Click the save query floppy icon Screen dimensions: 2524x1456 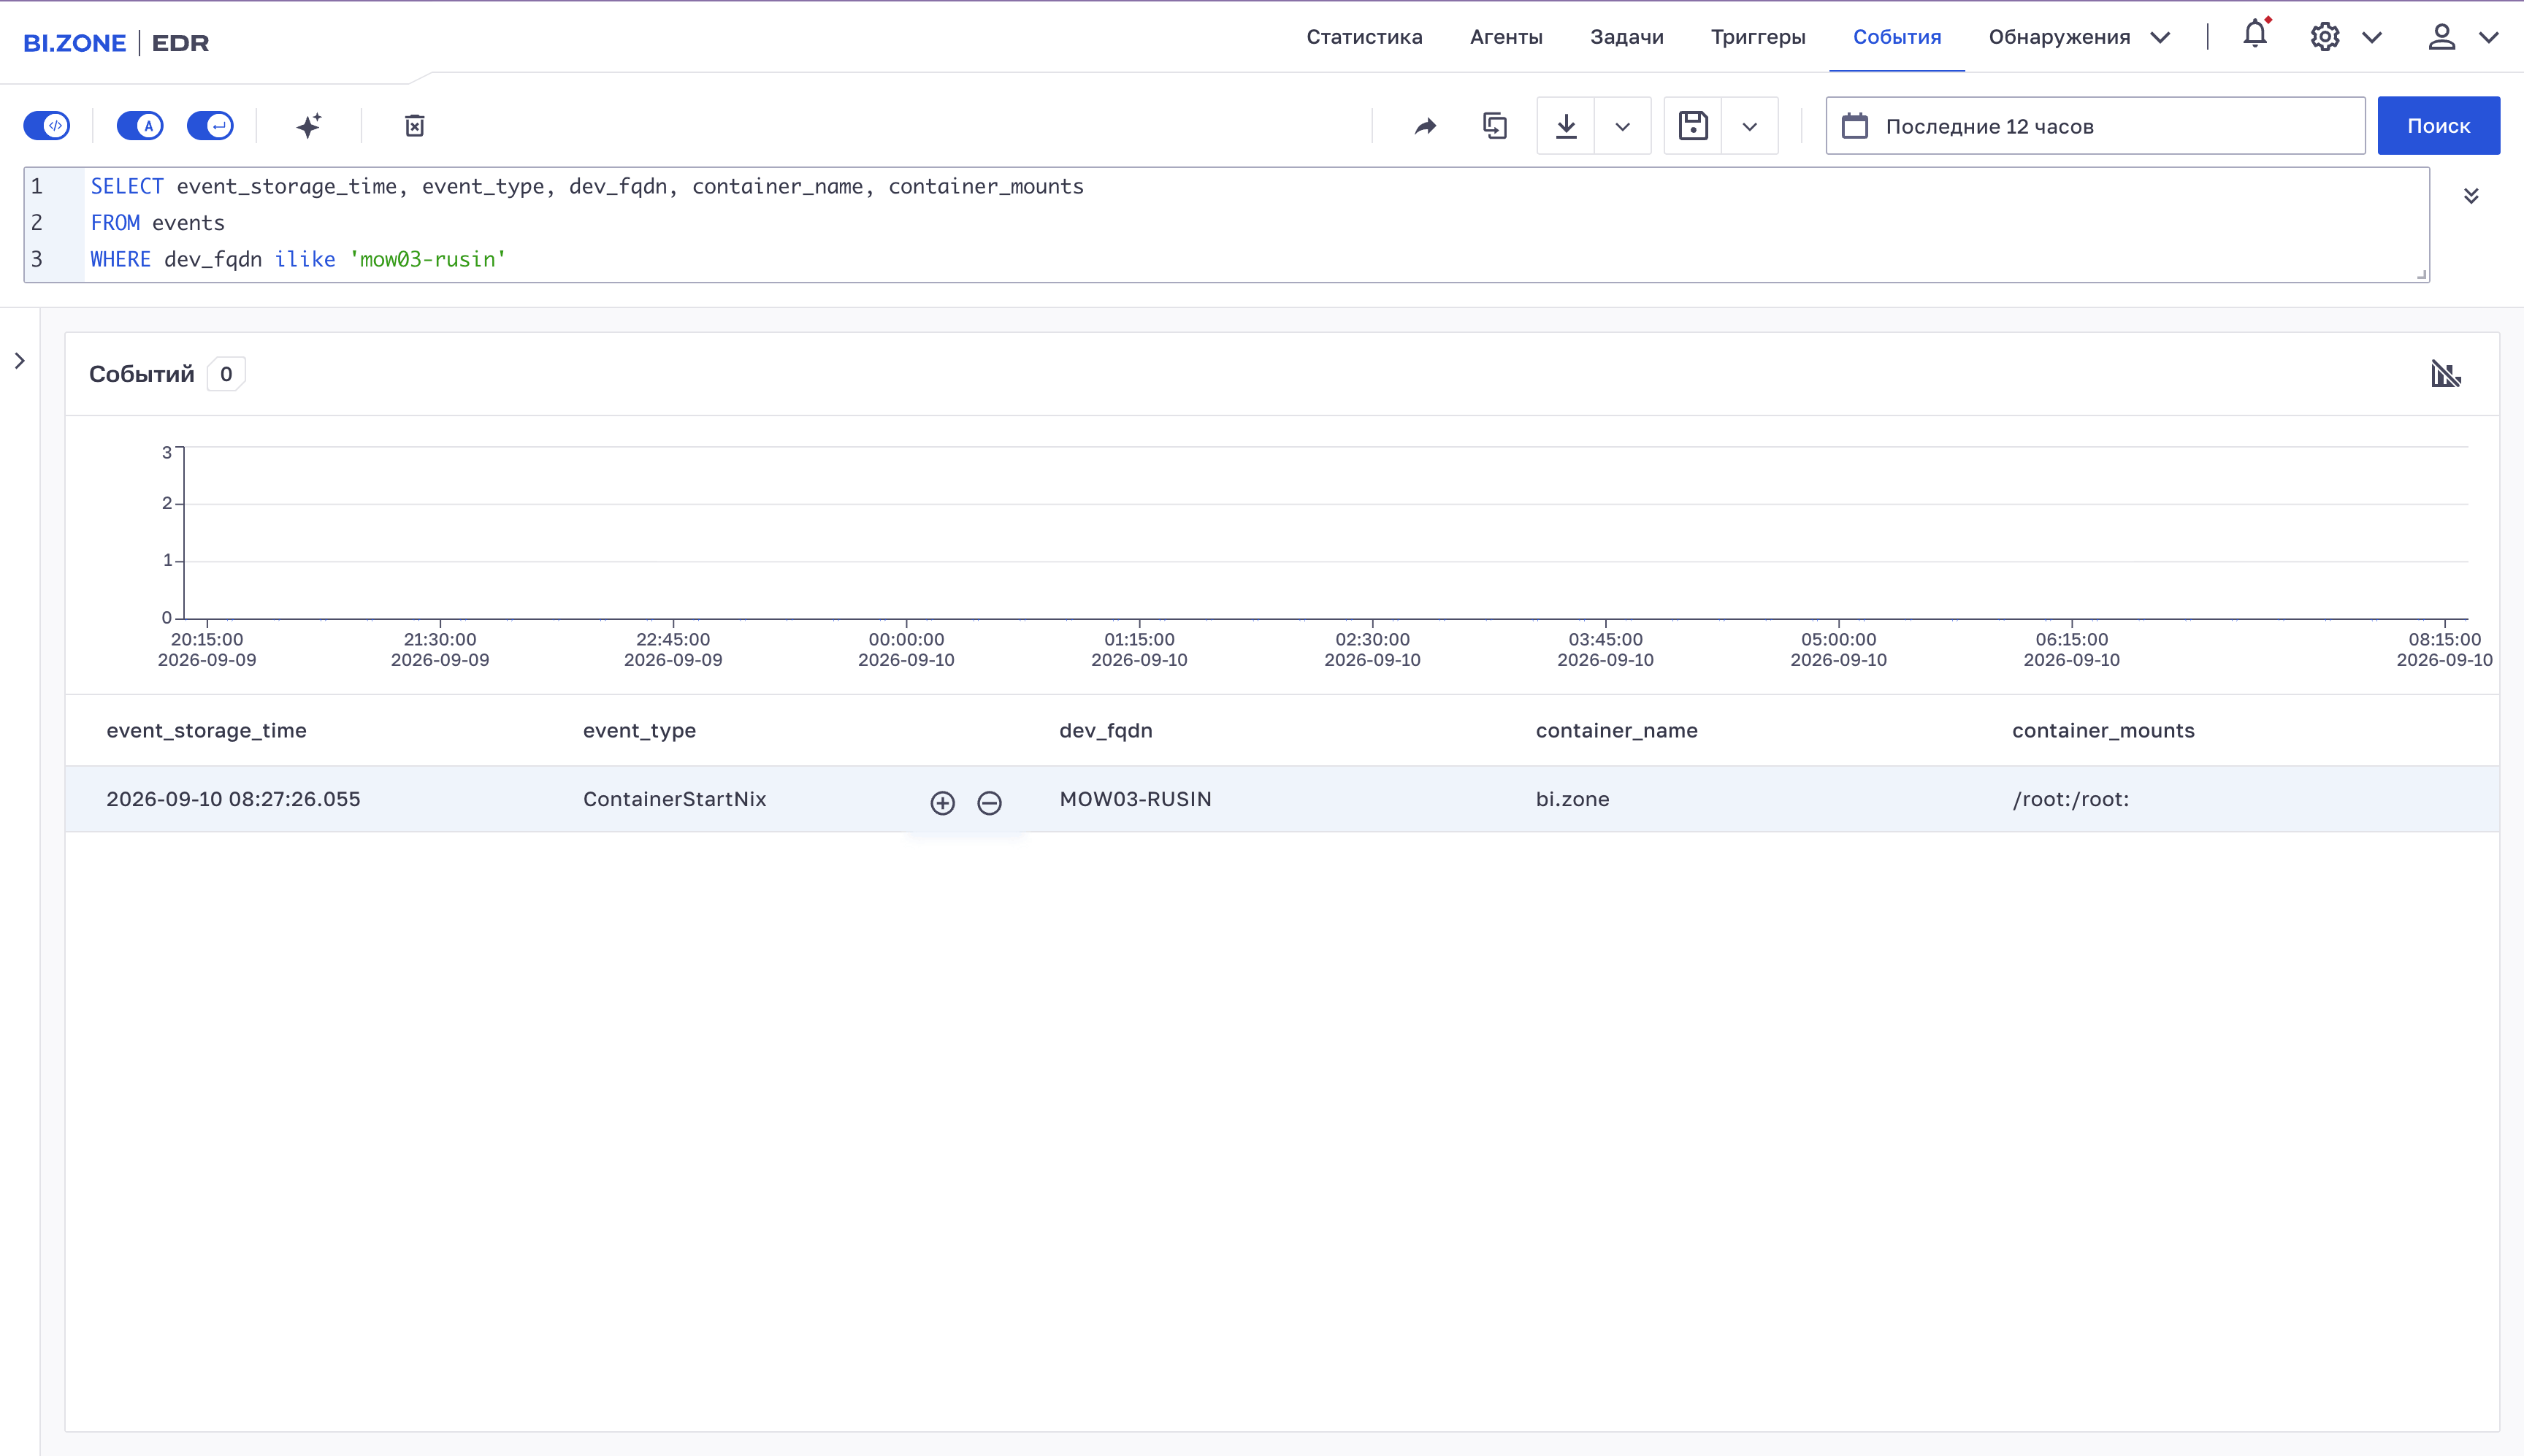[1693, 126]
